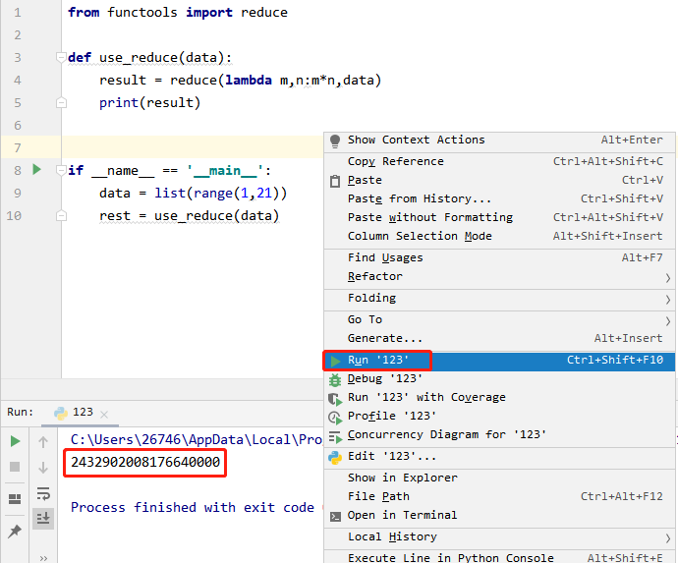Click the Up the Stack Trace arrow

click(43, 442)
